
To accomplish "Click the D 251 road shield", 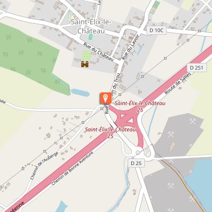I will (x=196, y=68).
